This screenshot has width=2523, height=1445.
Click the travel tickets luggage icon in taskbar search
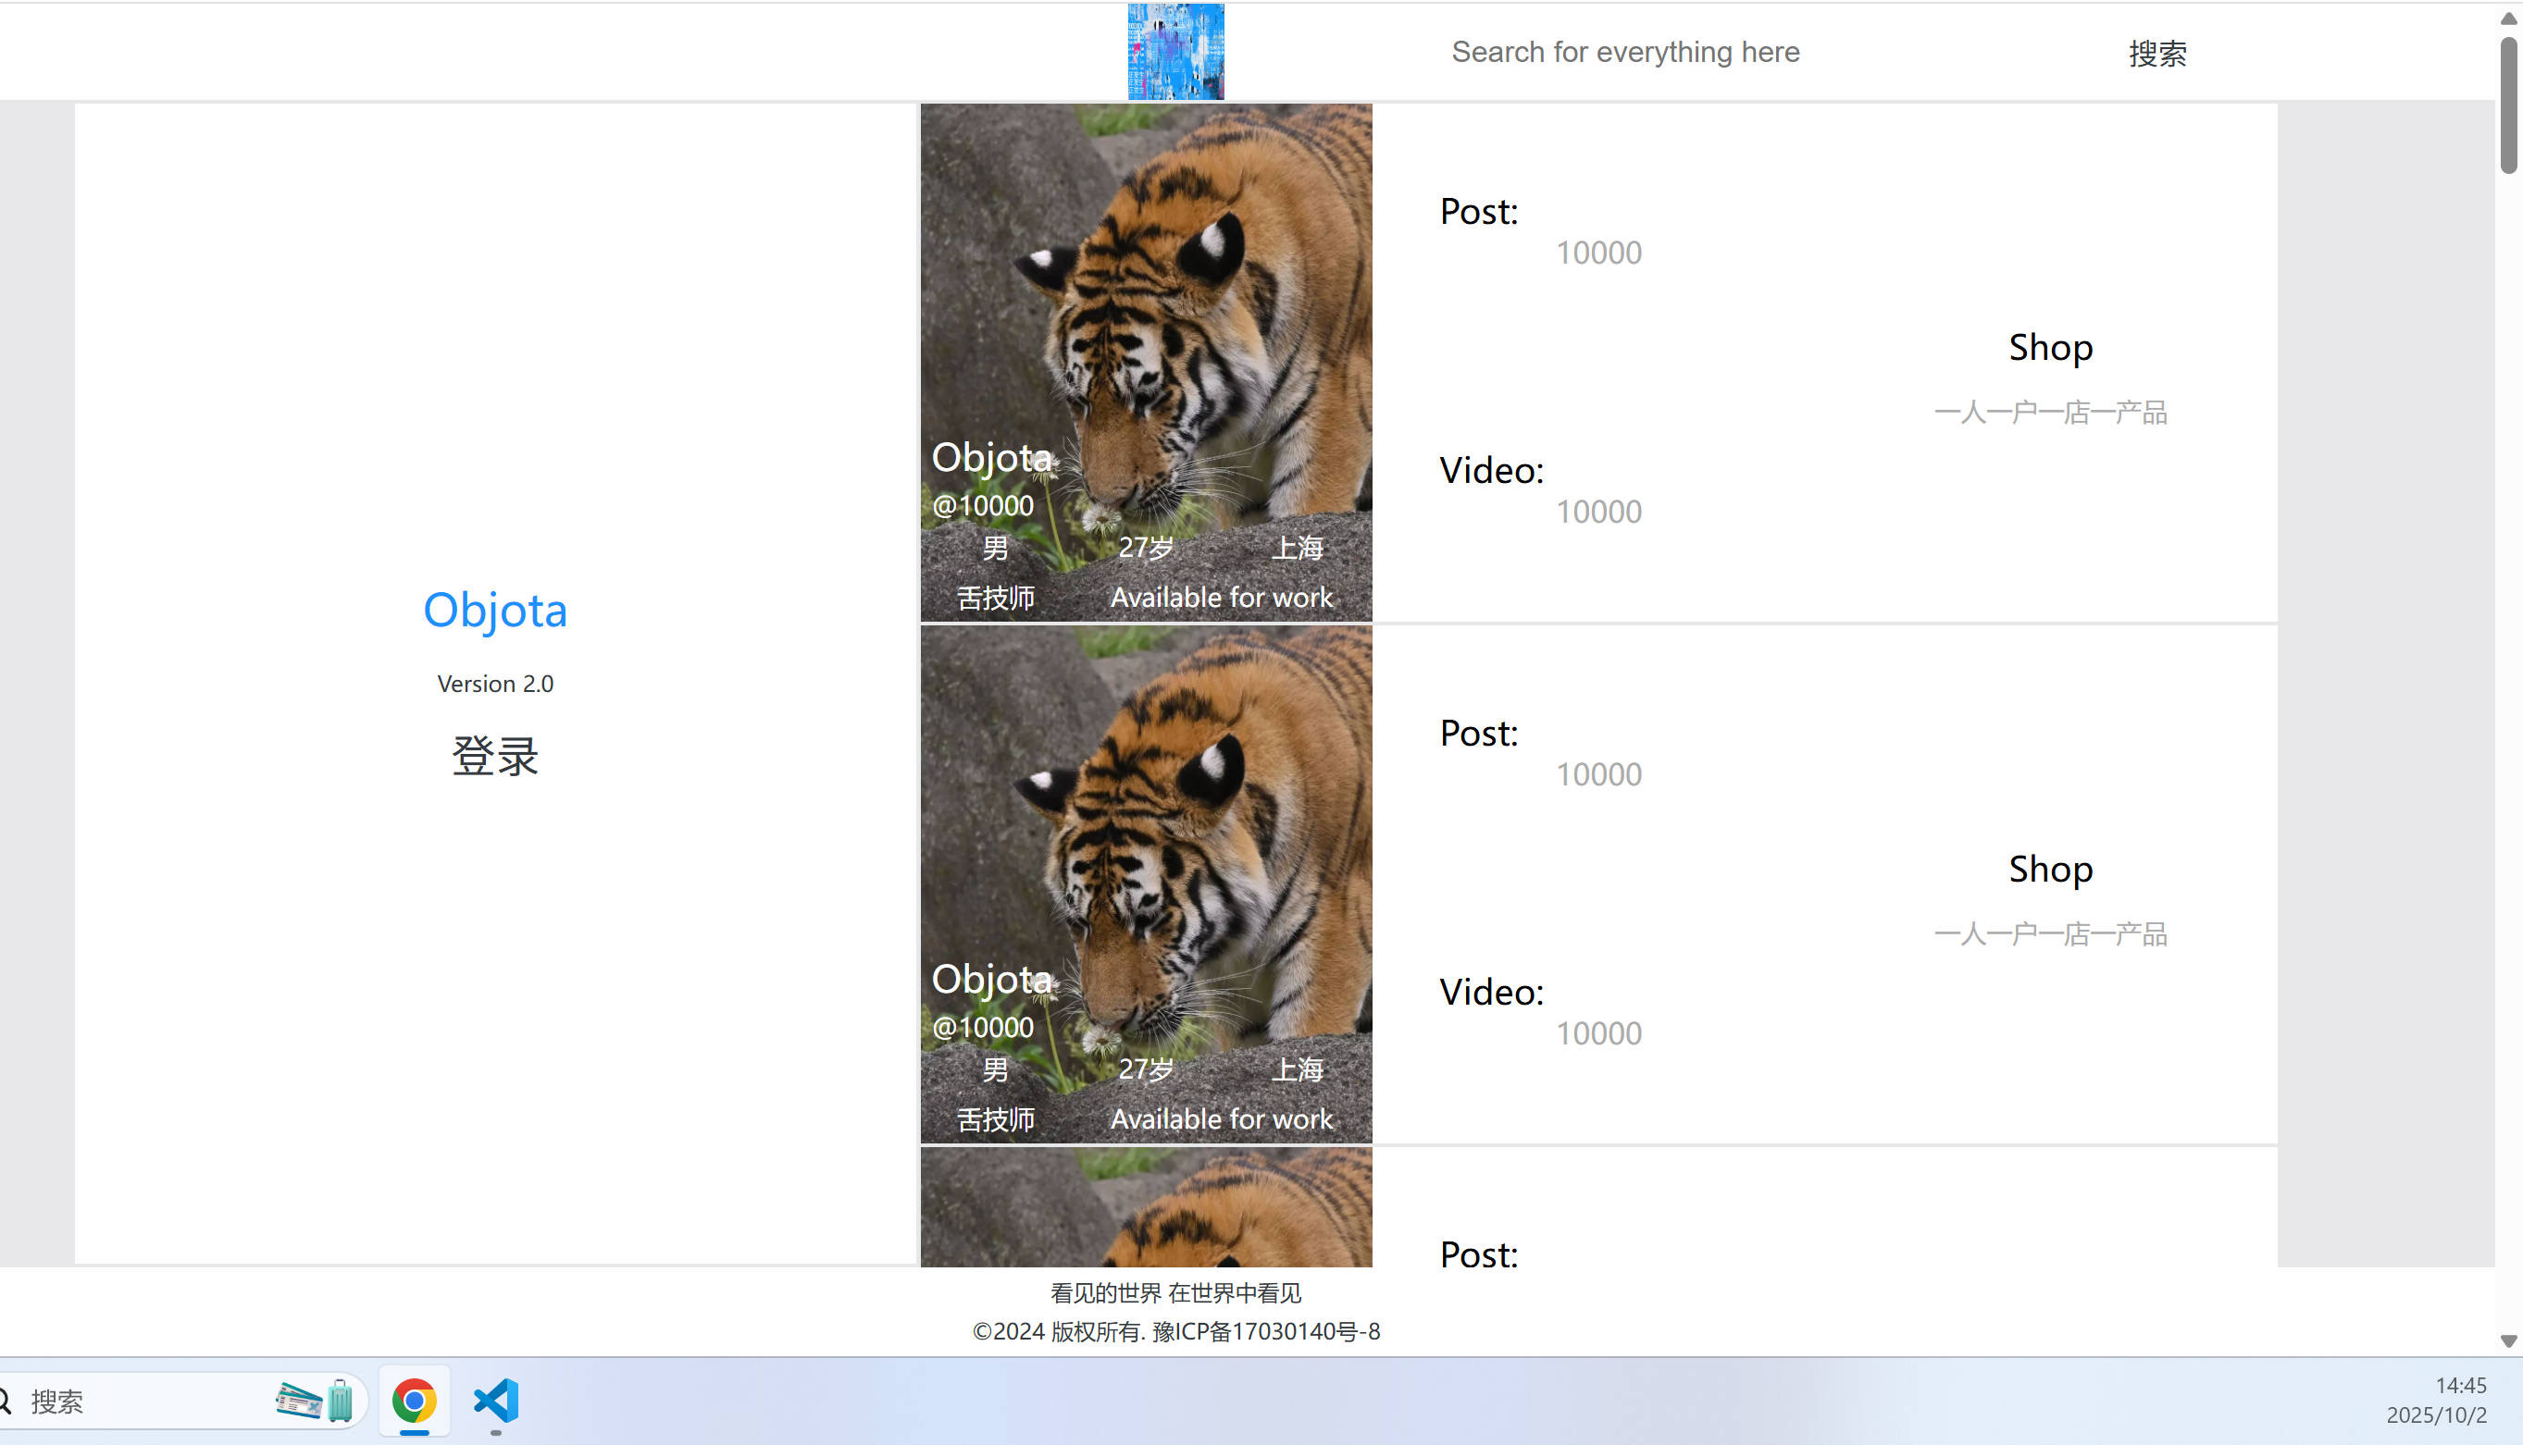315,1401
